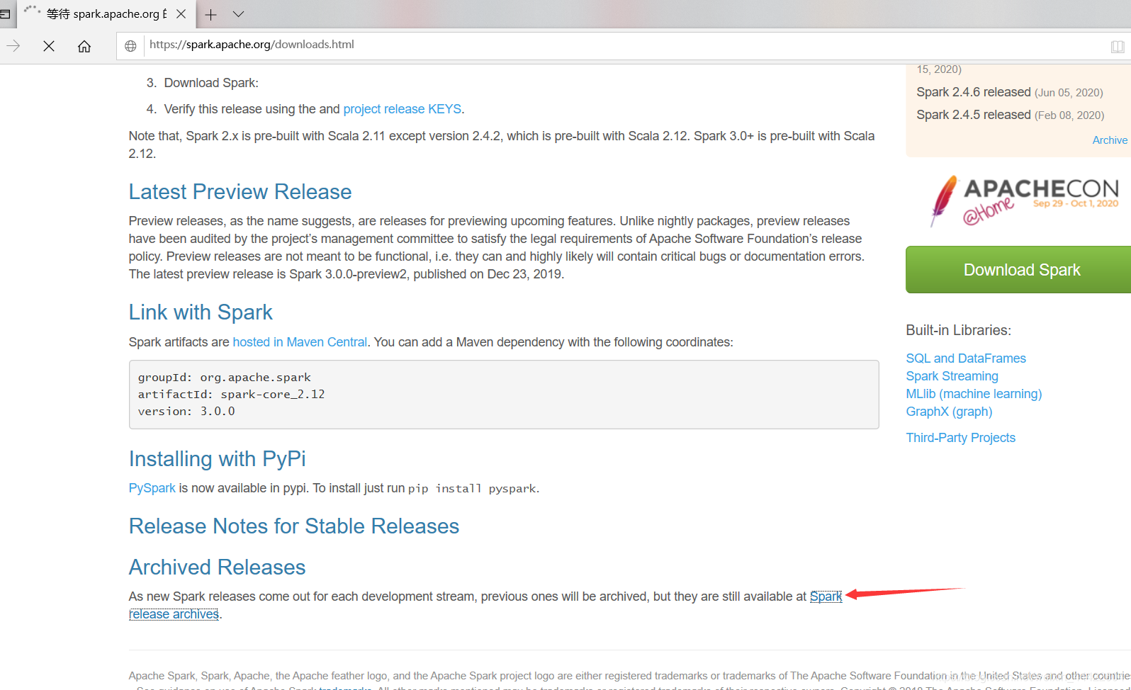
Task: Open the PySpark link
Action: pos(152,488)
